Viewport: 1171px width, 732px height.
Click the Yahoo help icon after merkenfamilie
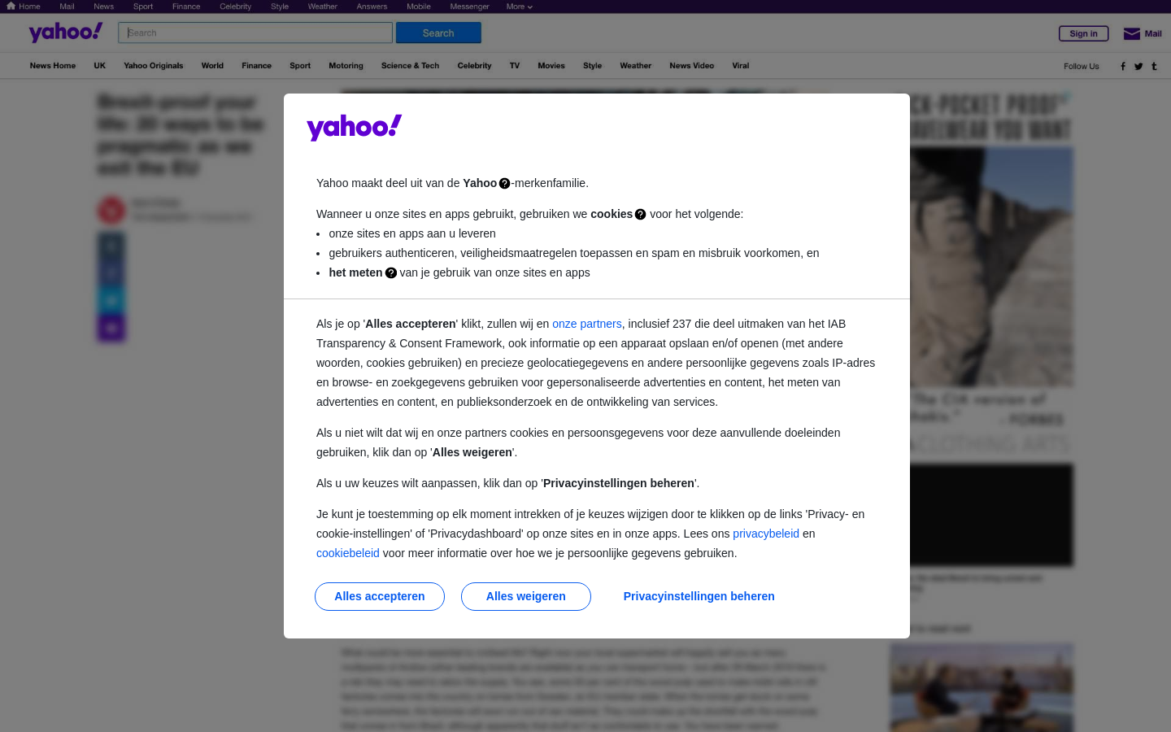(x=504, y=184)
